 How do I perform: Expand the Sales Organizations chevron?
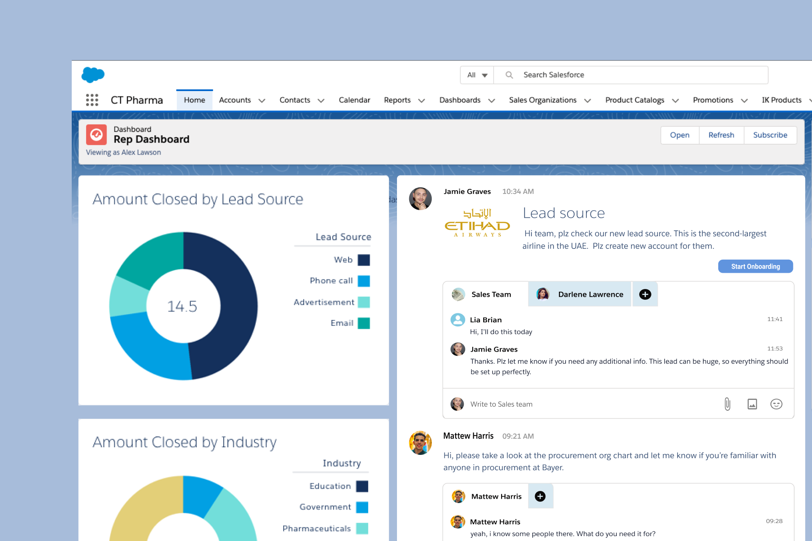(587, 101)
